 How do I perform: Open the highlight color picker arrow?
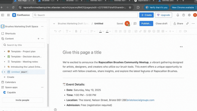(x=110, y=31)
